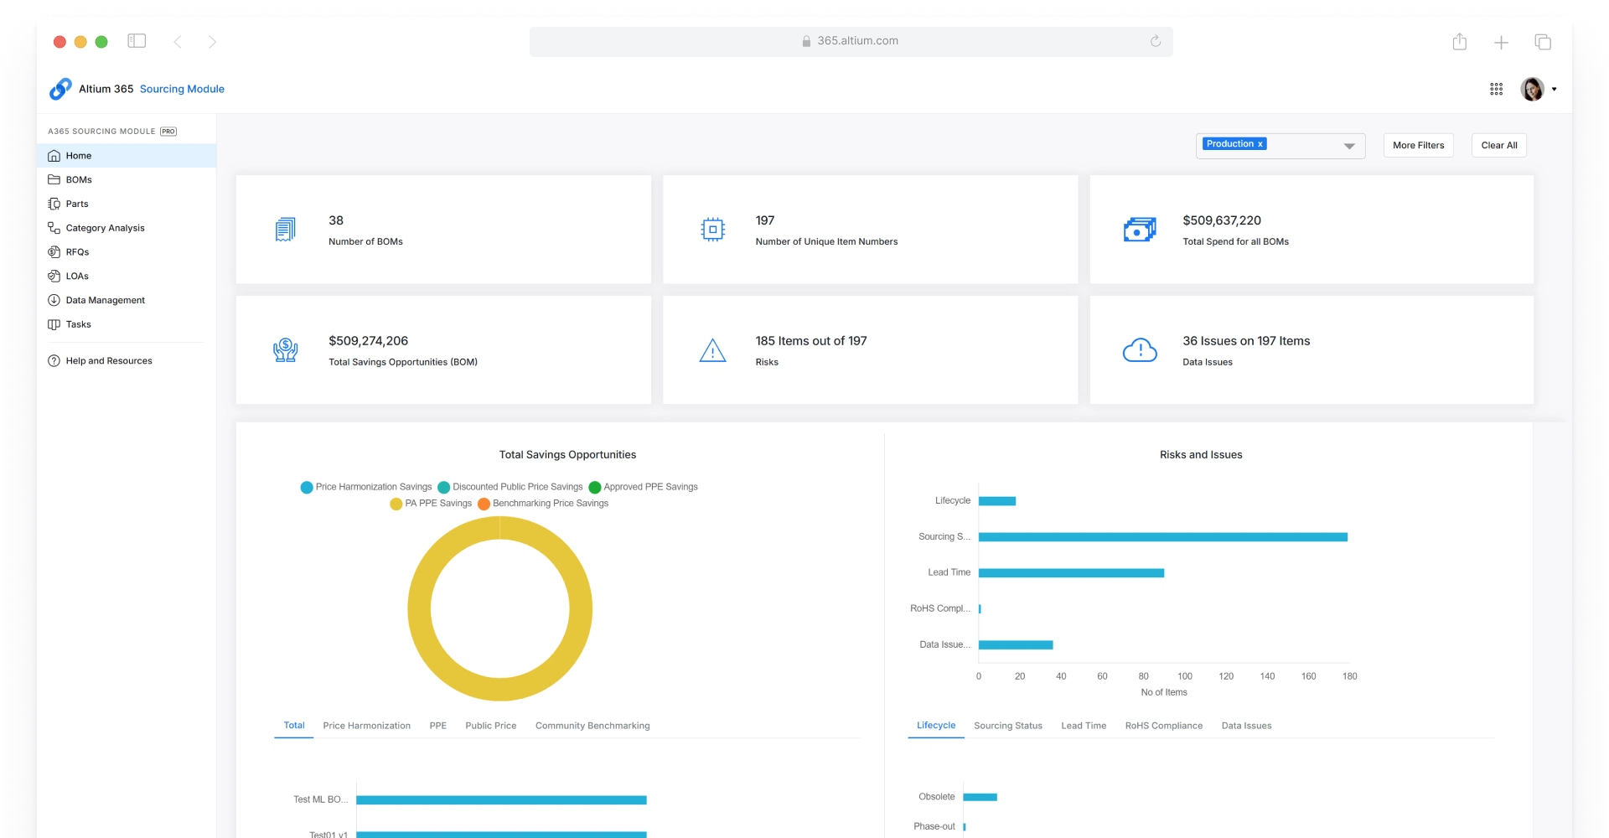
Task: Toggle the browser sidebar icon
Action: coord(137,41)
